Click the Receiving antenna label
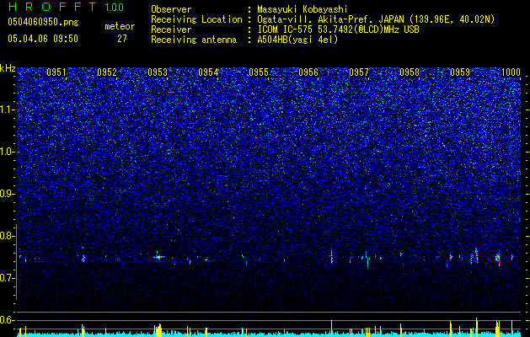530x337 pixels. click(194, 40)
